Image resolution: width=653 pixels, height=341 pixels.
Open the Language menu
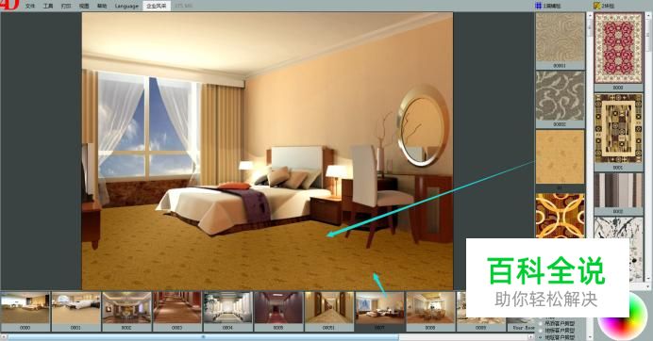pos(126,6)
